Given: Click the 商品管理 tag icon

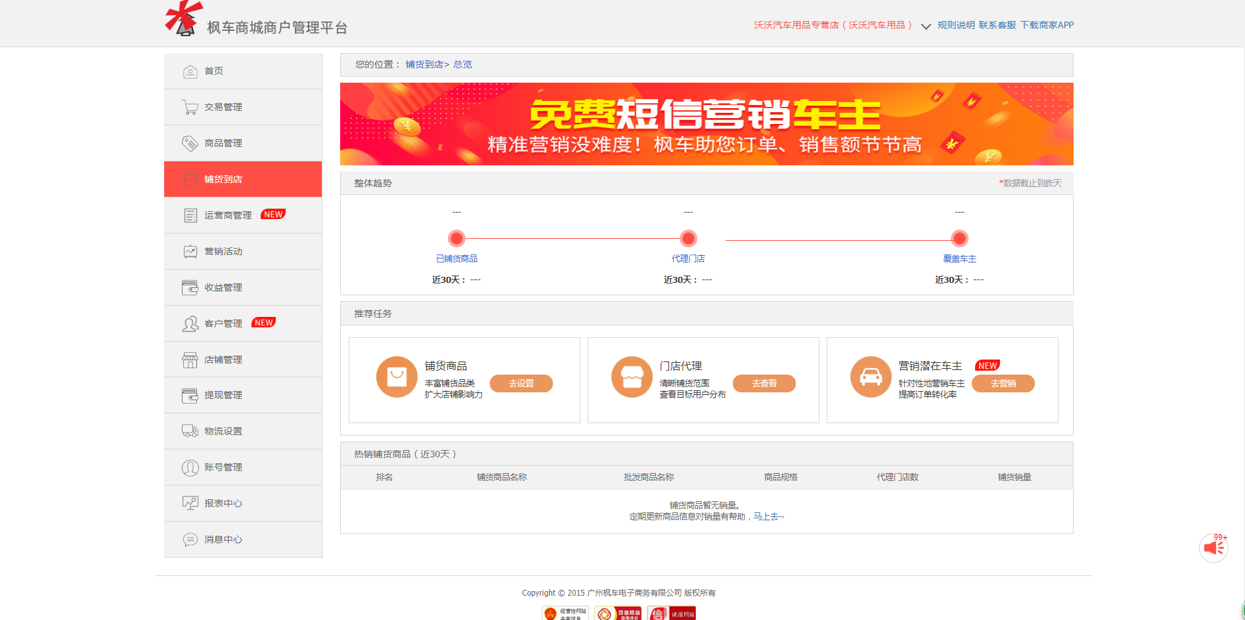Looking at the screenshot, I should 190,142.
